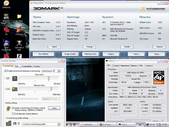This screenshot has height=127, width=169.
Task: Click the Futuremark logo in 3DMark06
Action: (153, 9)
